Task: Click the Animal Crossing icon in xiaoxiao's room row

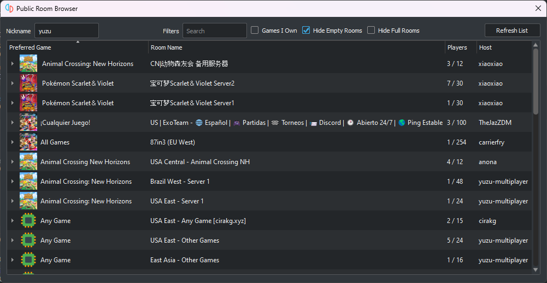Action: tap(28, 64)
